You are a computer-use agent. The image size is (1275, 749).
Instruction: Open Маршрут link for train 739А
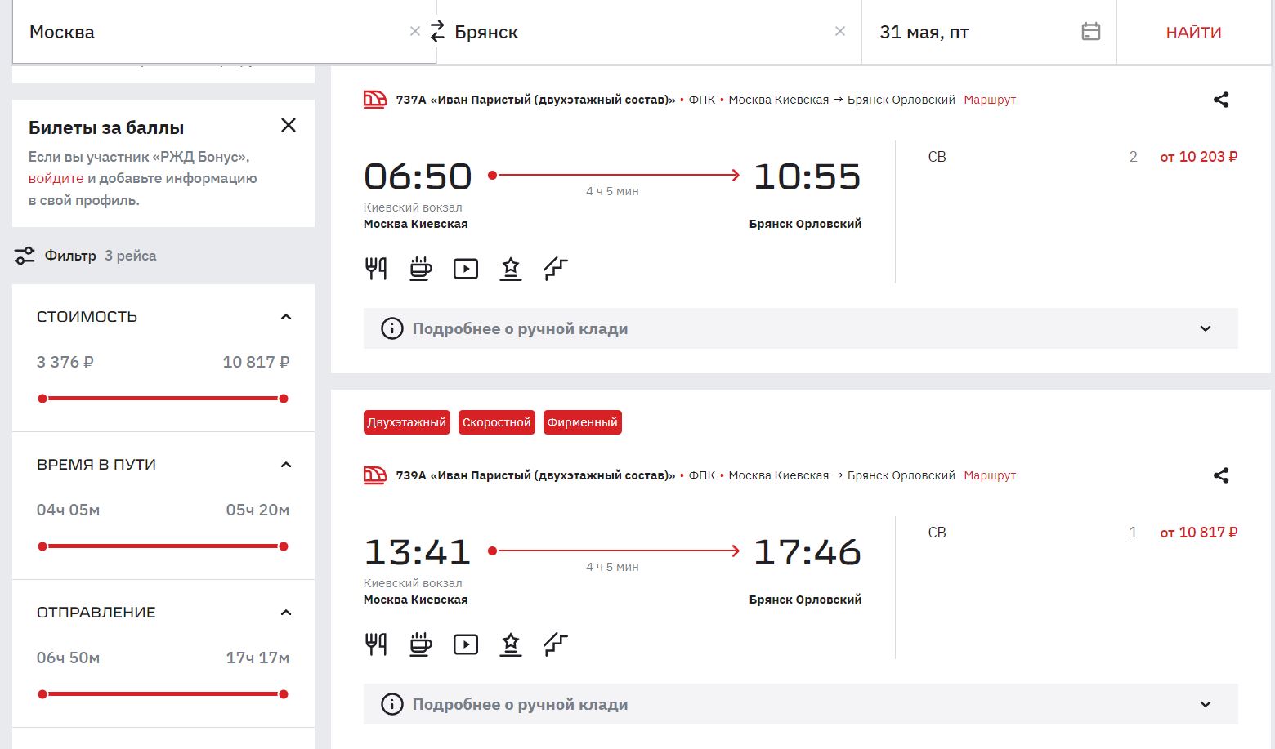(990, 475)
